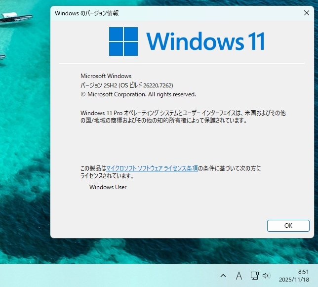This screenshot has height=287, width=318.
Task: Click the Windows User licensee name
Action: 108,187
